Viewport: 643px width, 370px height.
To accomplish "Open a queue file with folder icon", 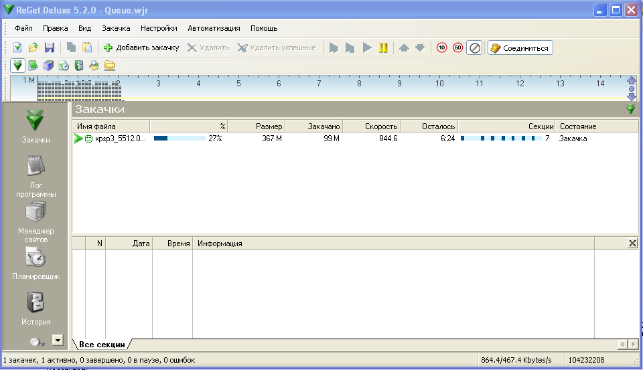I will point(33,48).
